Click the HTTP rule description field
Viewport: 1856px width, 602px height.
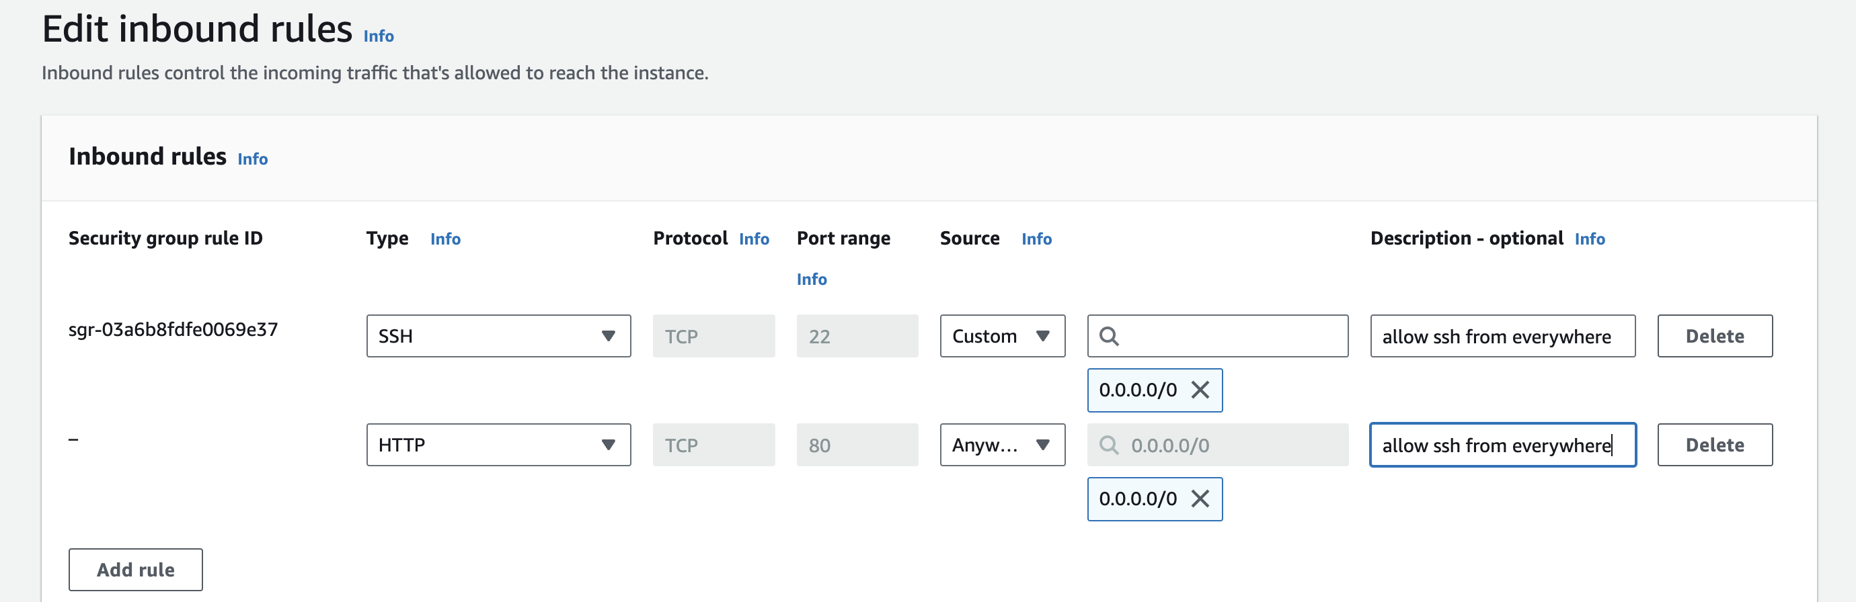pyautogui.click(x=1502, y=445)
